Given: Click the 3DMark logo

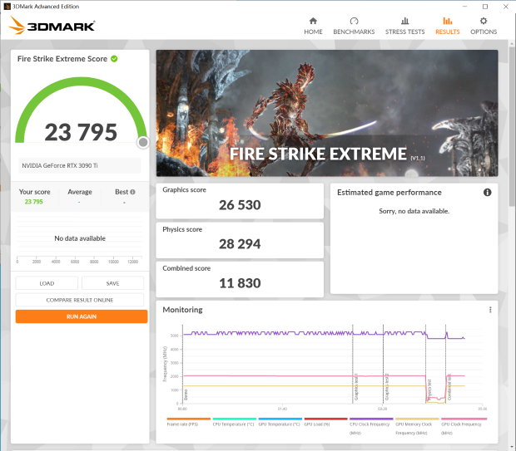Looking at the screenshot, I should coord(52,25).
